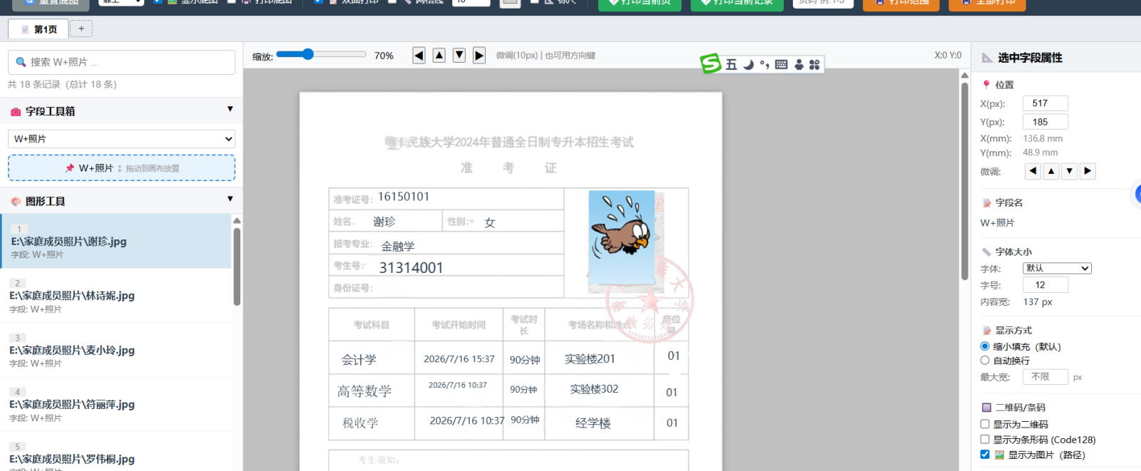1141x471 pixels.
Task: Collapse the 图形工具 section arrow
Action: tap(230, 199)
